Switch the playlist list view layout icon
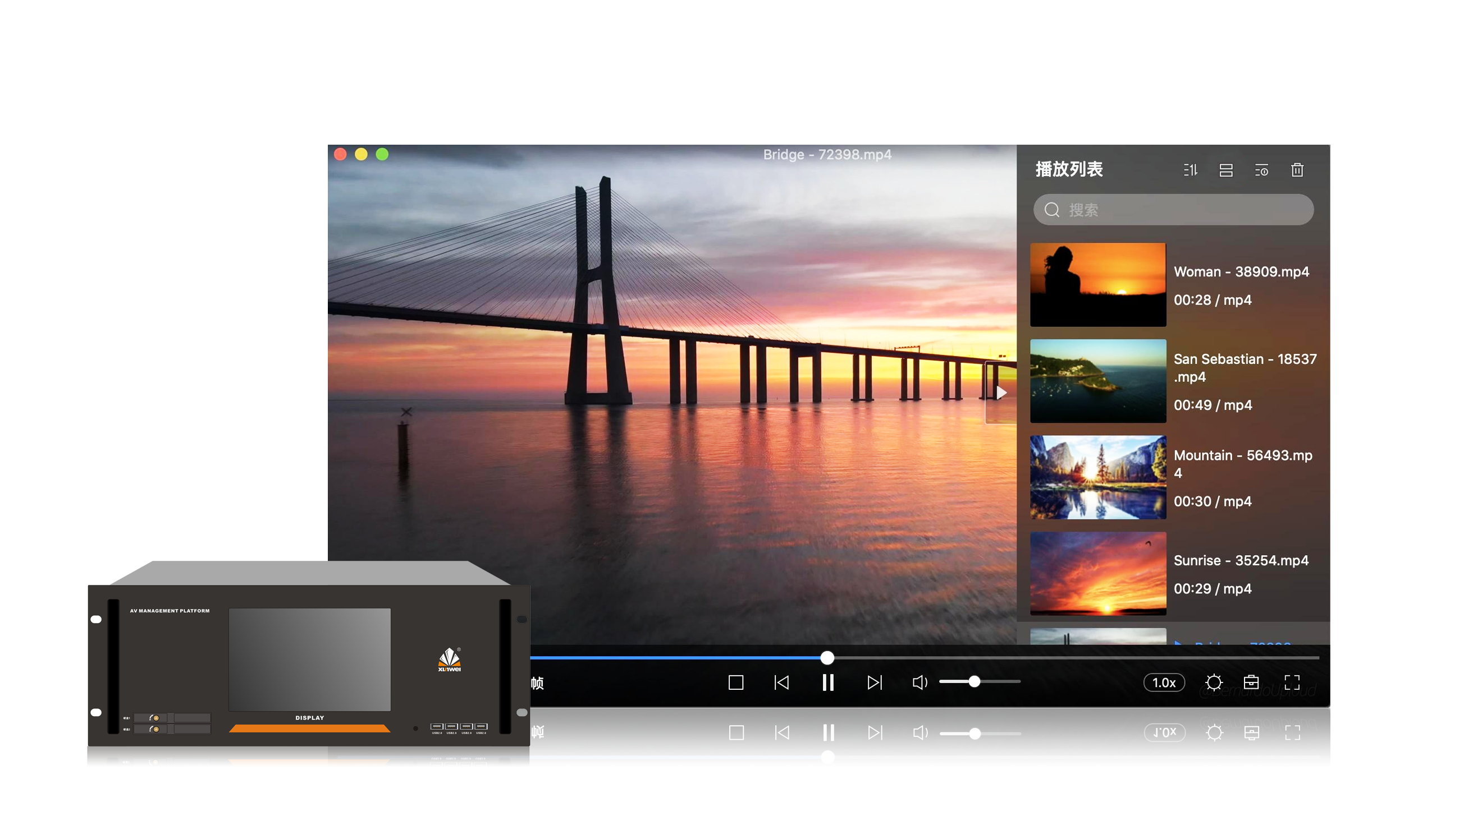 [1225, 170]
